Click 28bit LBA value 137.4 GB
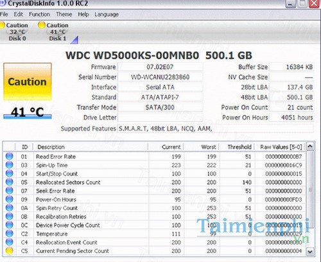 pos(291,87)
